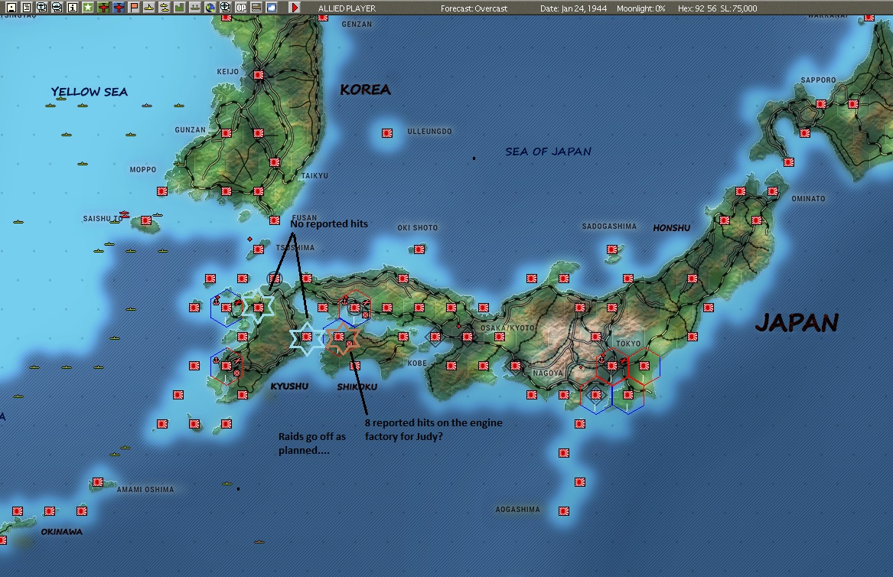The image size is (893, 577).
Task: Click the crosshair target icon in toolbar
Action: click(x=226, y=8)
